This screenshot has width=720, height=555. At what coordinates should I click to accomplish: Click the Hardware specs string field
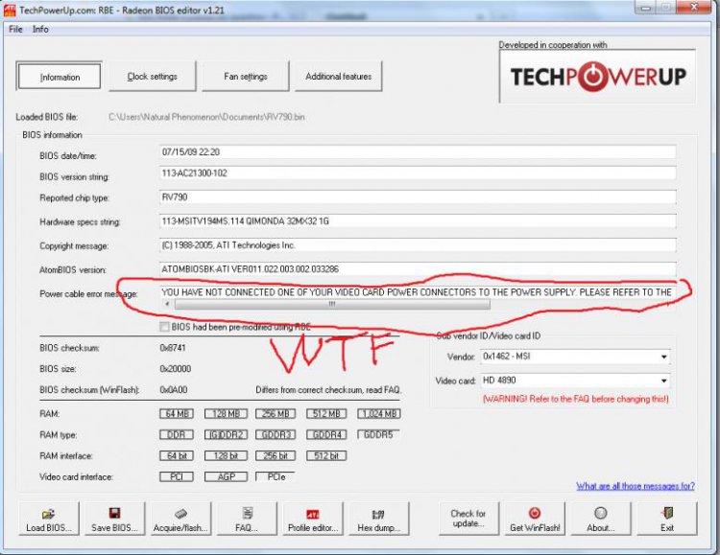[418, 221]
